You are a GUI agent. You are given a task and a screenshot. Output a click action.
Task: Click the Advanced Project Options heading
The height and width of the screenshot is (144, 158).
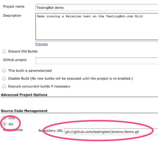24,95
